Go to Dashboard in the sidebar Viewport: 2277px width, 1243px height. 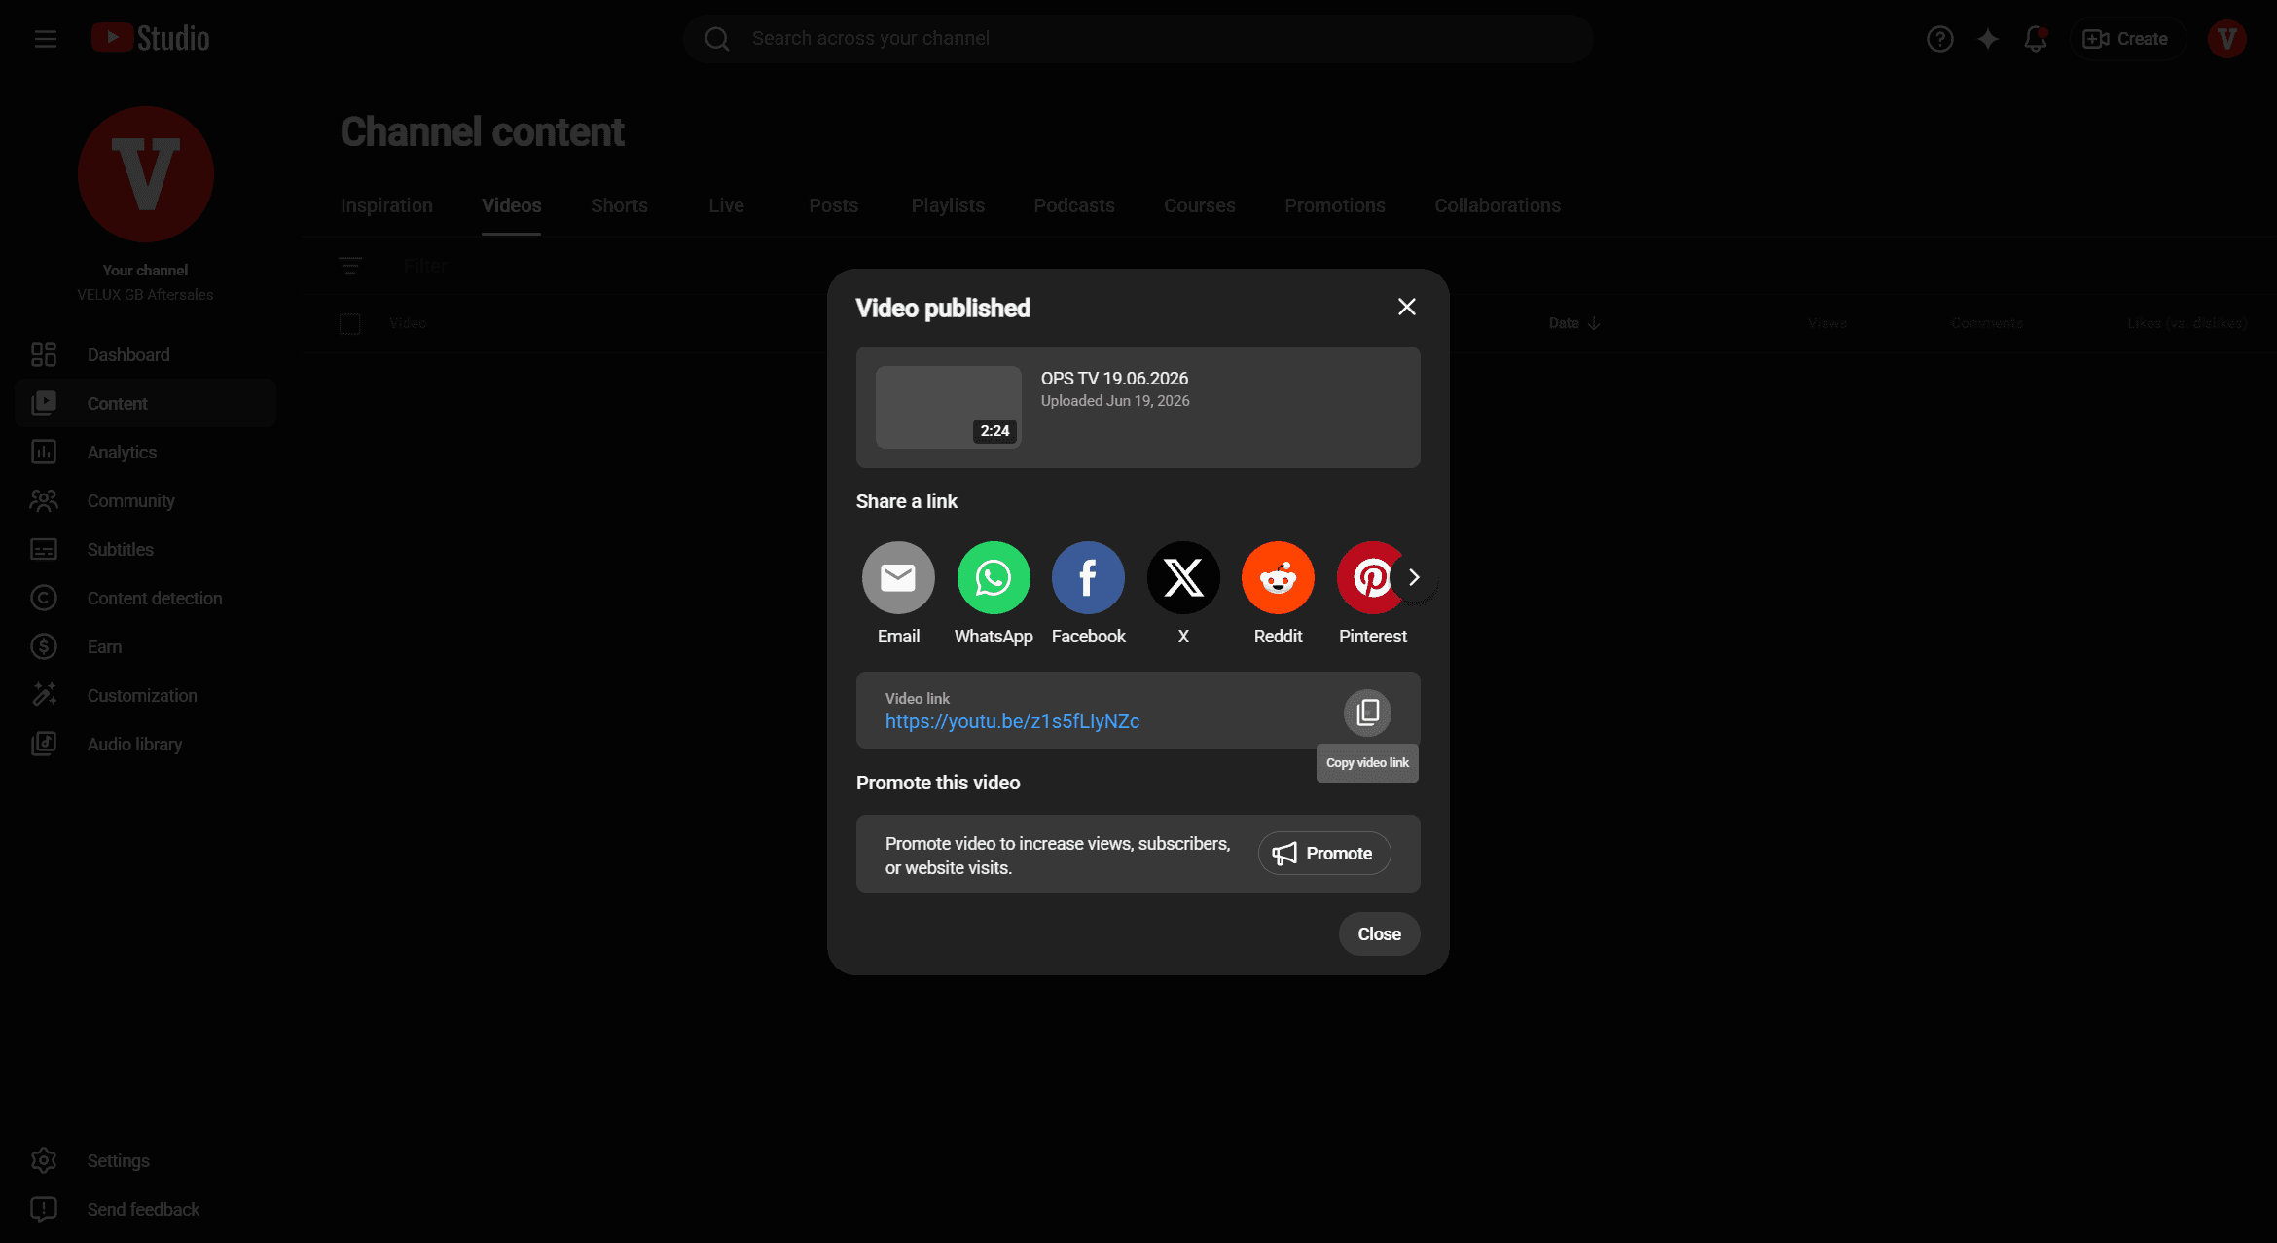(x=145, y=354)
